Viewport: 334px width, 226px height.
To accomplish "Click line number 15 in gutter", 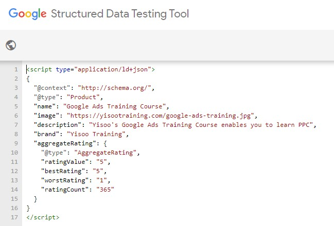I will coord(14,199).
